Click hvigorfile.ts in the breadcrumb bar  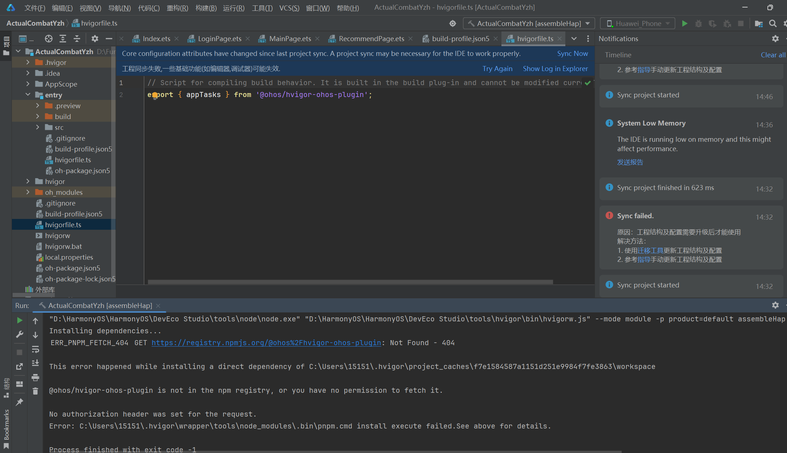coord(95,23)
